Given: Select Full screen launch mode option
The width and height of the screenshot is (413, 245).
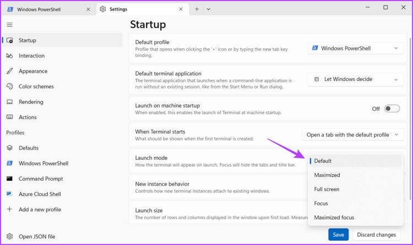Looking at the screenshot, I should click(x=355, y=190).
